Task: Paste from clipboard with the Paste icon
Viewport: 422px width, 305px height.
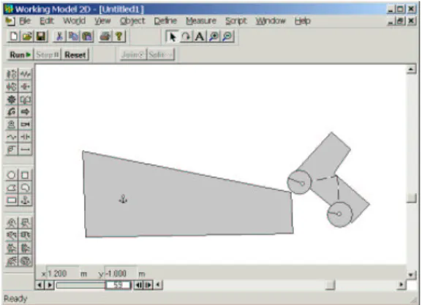Action: pos(87,37)
